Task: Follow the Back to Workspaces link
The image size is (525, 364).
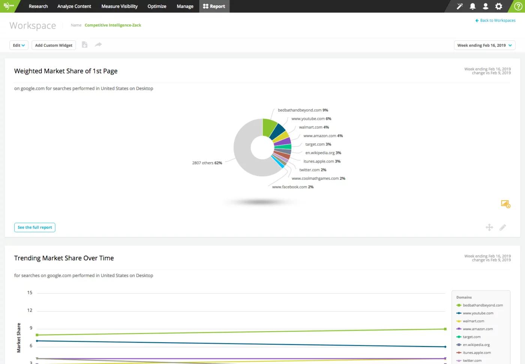Action: 495,20
